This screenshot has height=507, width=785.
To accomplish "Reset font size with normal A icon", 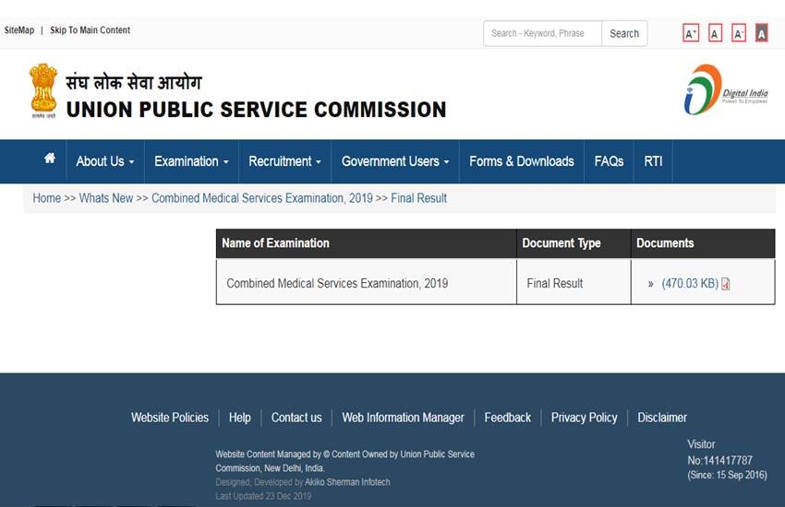I will (x=715, y=34).
